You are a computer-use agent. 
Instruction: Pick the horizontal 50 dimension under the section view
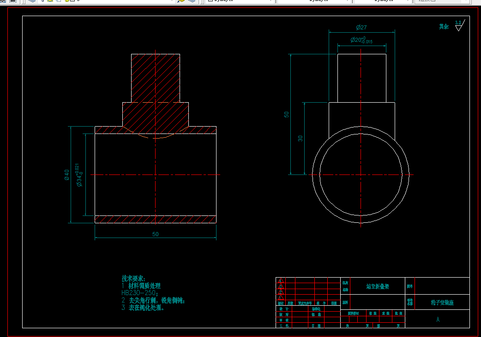tap(156, 234)
